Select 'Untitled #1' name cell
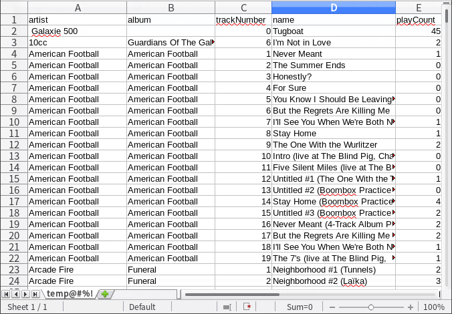Viewport: 452px width, 314px height. (x=334, y=178)
